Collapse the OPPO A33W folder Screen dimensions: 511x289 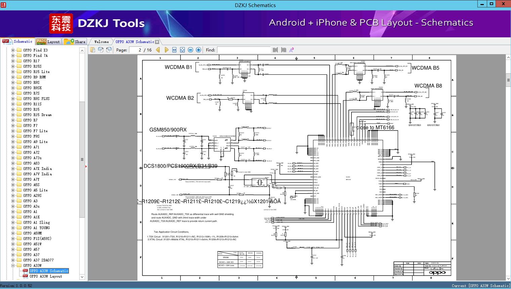[13, 265]
